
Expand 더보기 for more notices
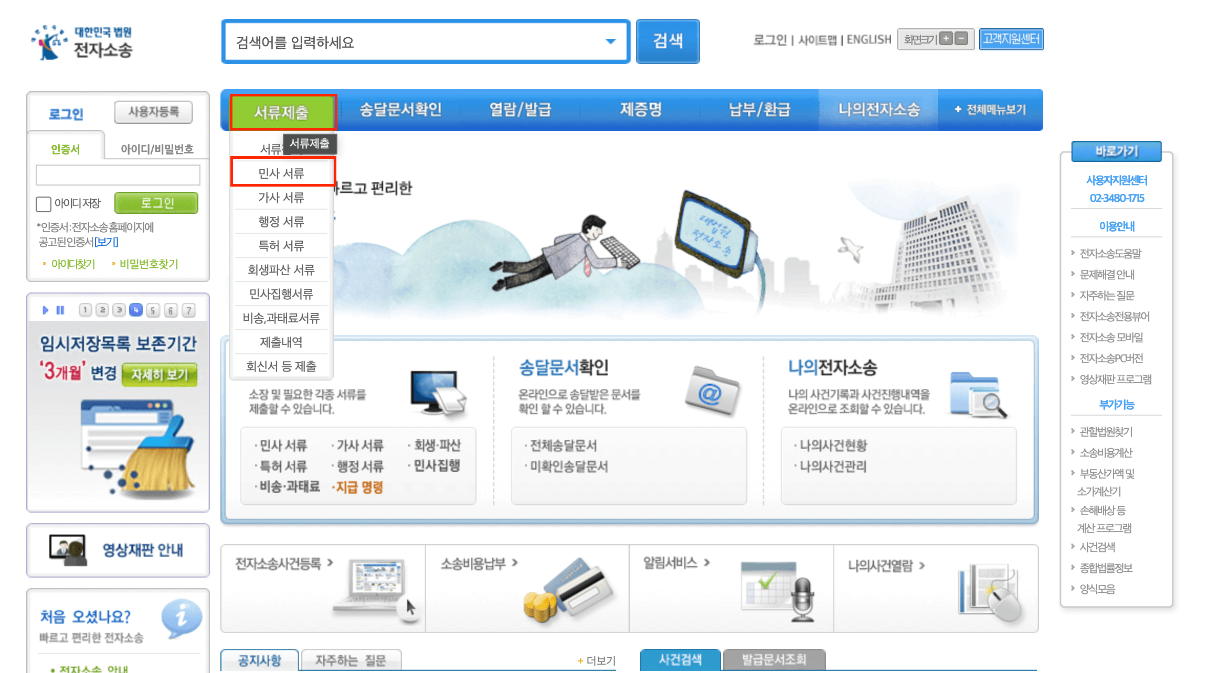pyautogui.click(x=596, y=660)
